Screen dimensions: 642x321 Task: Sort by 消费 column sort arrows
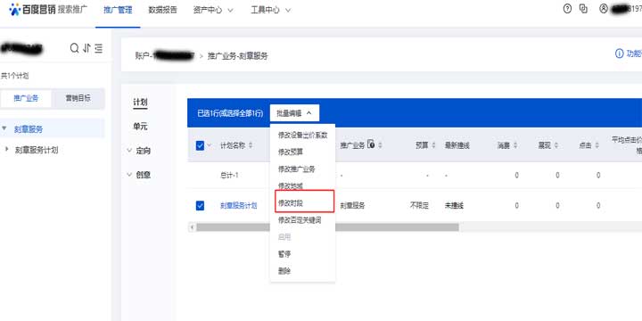point(515,145)
